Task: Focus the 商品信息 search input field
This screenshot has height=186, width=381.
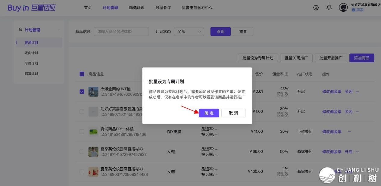Action: click(x=121, y=32)
